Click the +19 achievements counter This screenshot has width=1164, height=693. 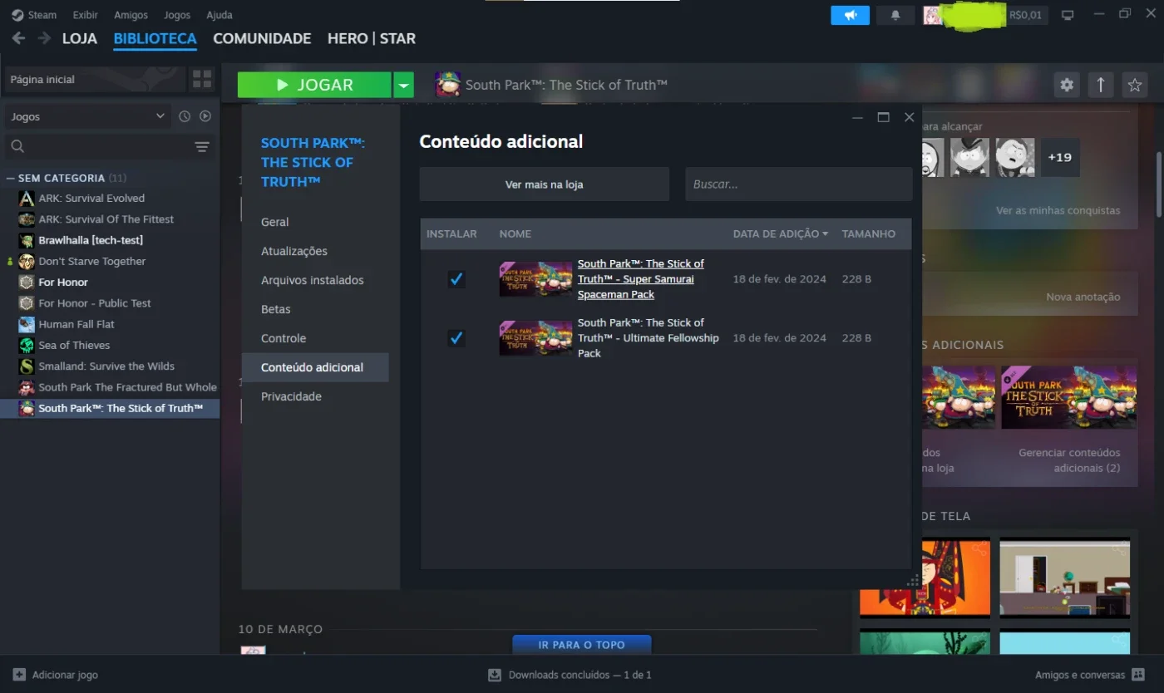[1060, 157]
